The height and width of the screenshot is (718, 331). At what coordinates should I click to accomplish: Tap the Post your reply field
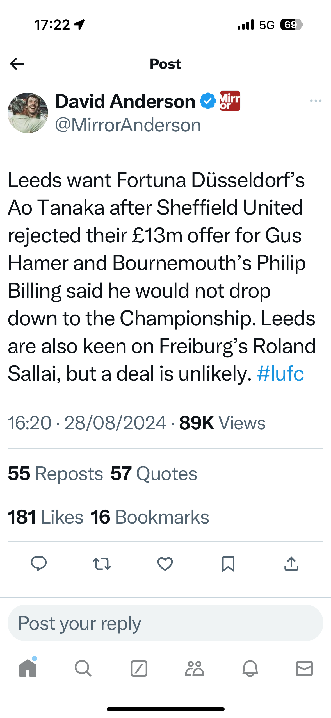point(165,623)
